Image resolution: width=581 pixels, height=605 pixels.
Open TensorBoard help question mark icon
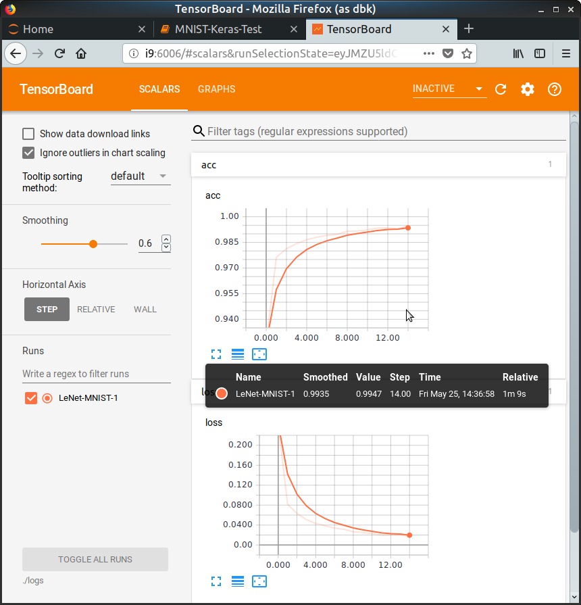click(555, 89)
